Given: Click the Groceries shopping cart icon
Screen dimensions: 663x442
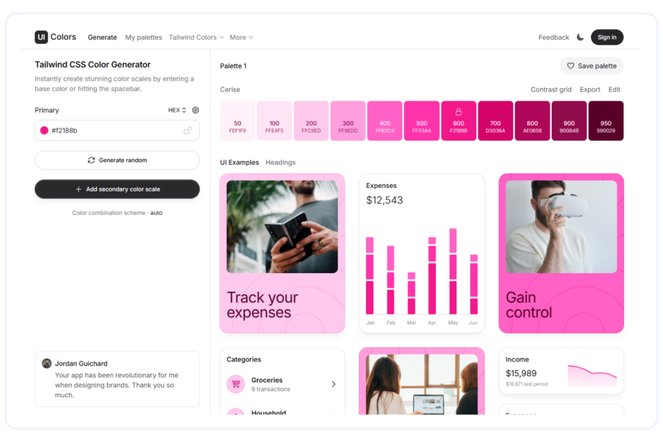Looking at the screenshot, I should [x=236, y=384].
